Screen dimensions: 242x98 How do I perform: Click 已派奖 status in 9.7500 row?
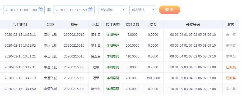(x=231, y=67)
